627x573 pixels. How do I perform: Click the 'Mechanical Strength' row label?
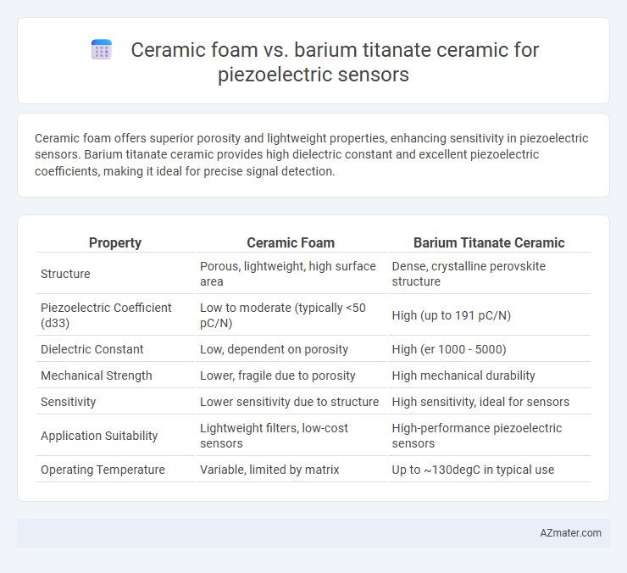(x=97, y=376)
